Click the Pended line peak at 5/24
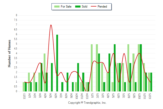The image size is (163, 109). 51,25
